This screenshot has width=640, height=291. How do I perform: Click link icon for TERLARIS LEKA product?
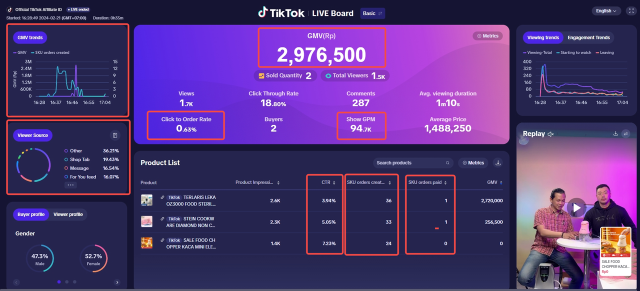tap(162, 197)
